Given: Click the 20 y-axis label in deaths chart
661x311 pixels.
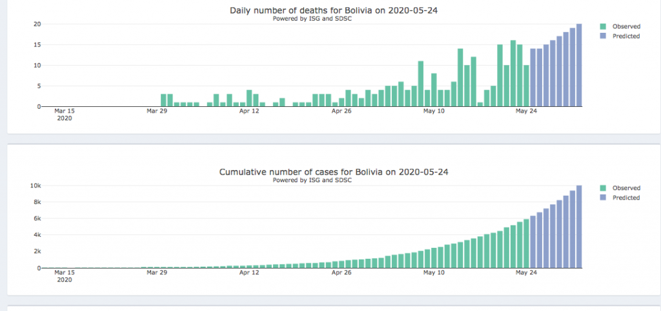Looking at the screenshot, I should [x=37, y=24].
